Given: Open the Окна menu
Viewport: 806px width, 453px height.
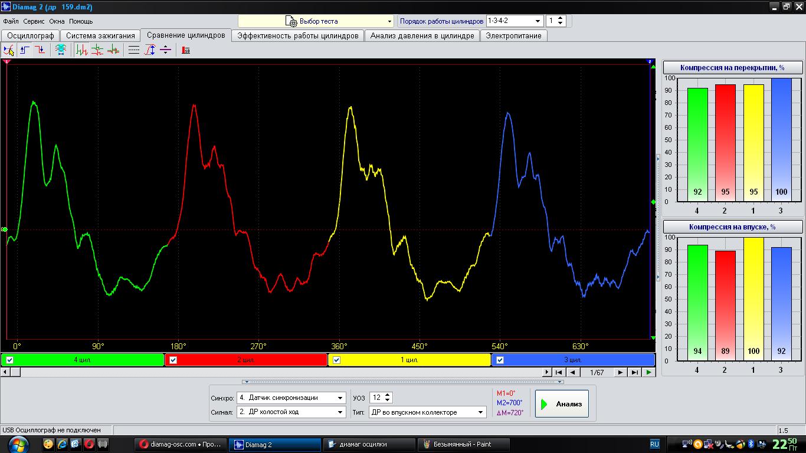Looking at the screenshot, I should coord(57,21).
